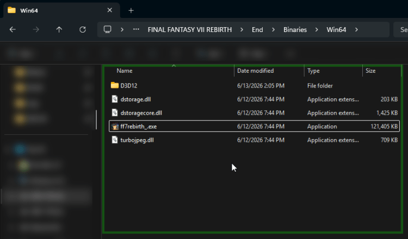This screenshot has width=408, height=239.
Task: Select the ff7rebirth_.exe application icon
Action: click(x=115, y=126)
